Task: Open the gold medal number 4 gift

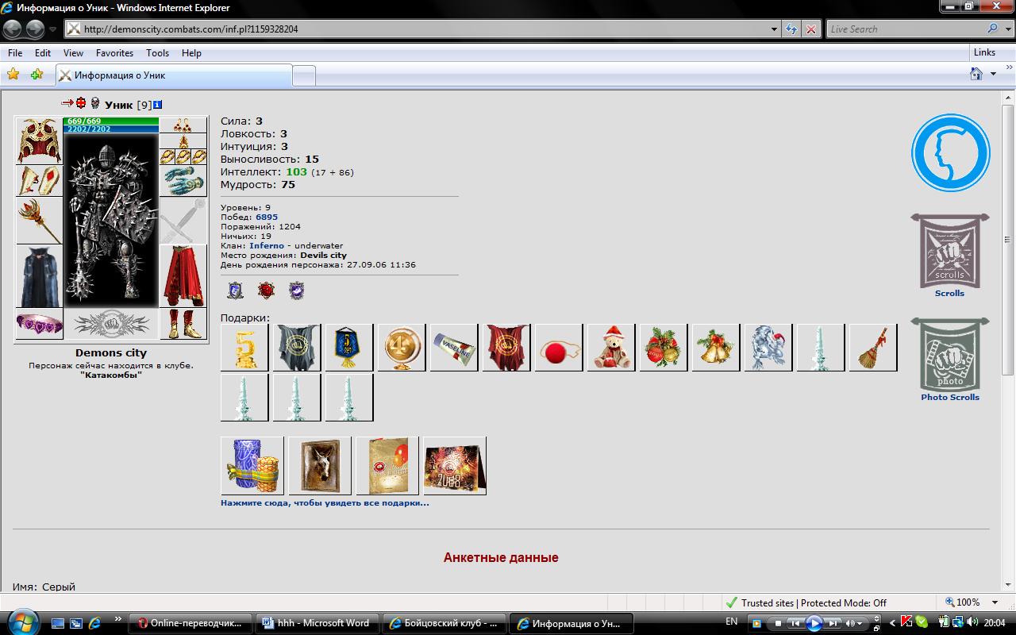Action: coord(402,348)
